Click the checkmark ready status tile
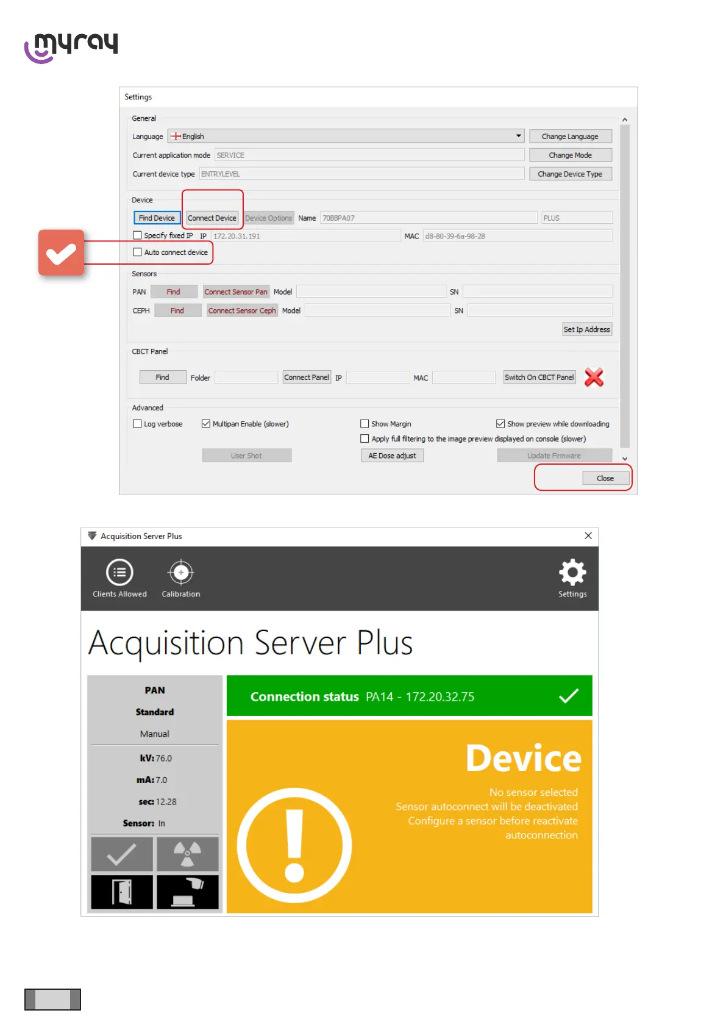726x1027 pixels. (x=122, y=854)
